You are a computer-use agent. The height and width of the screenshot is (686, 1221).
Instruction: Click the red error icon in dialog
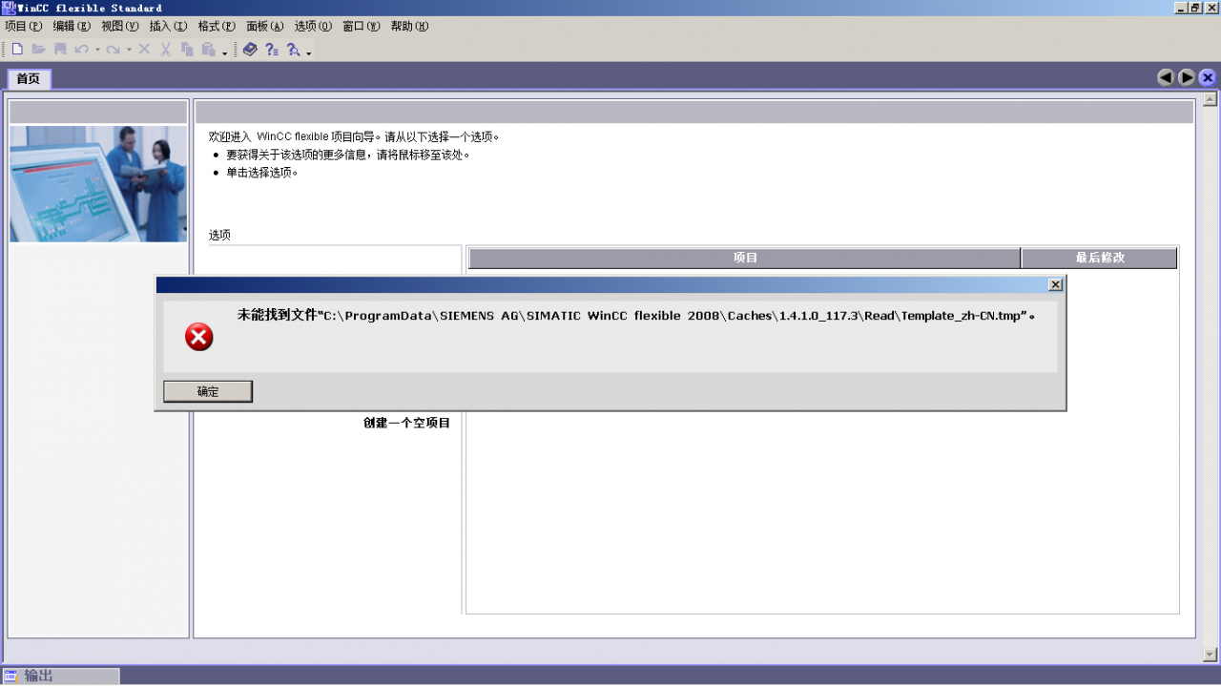(x=198, y=337)
